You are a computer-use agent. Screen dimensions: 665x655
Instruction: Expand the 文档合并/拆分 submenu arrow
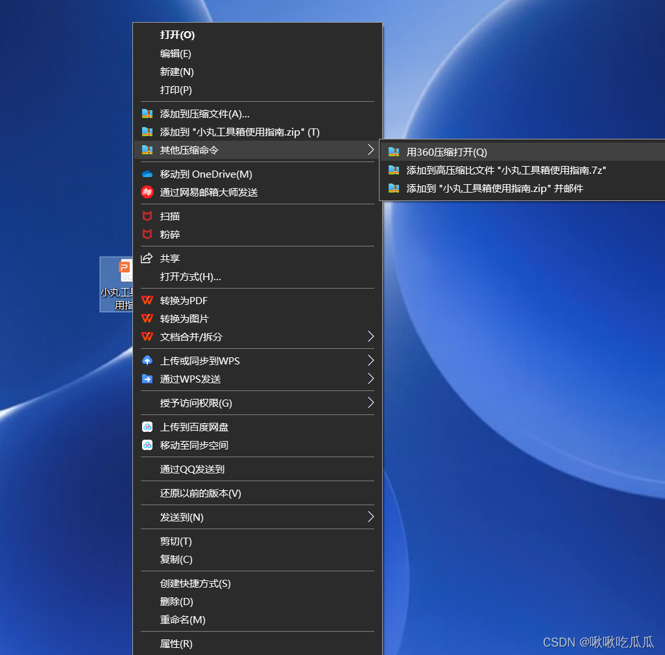tap(370, 337)
